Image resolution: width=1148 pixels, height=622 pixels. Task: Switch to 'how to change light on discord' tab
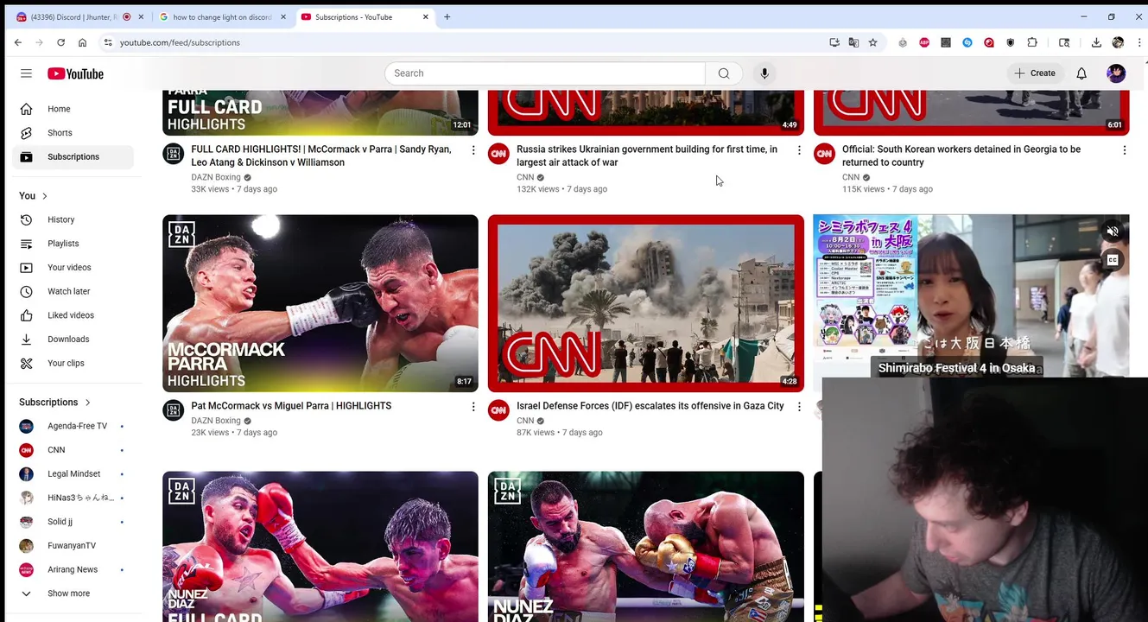click(223, 16)
